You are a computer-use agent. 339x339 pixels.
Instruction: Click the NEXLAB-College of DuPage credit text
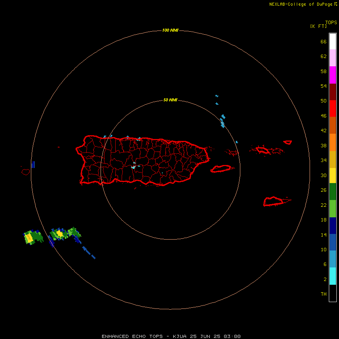301,4
